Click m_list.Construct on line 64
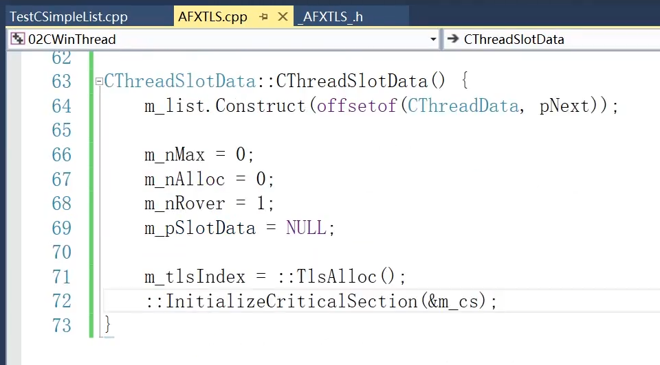Viewport: 660px width, 365px height. pos(225,106)
